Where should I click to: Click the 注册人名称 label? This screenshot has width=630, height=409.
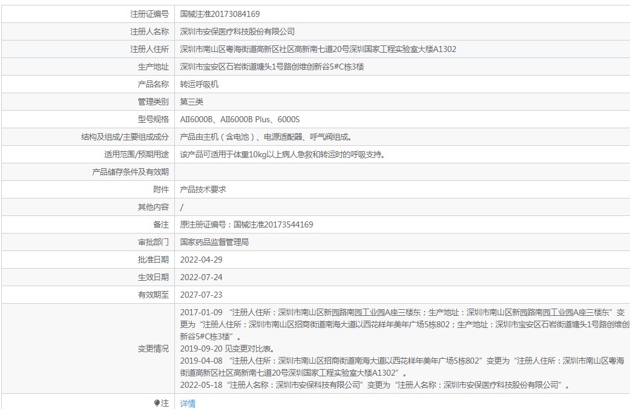coord(149,31)
